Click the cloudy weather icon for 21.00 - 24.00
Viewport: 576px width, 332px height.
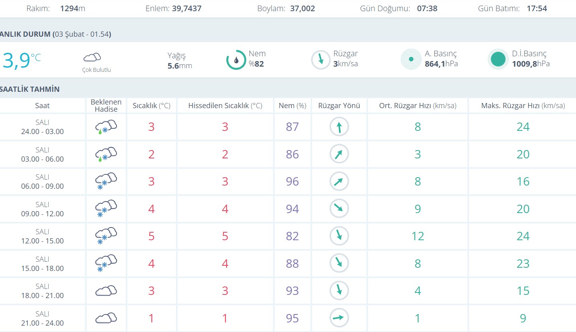click(106, 318)
